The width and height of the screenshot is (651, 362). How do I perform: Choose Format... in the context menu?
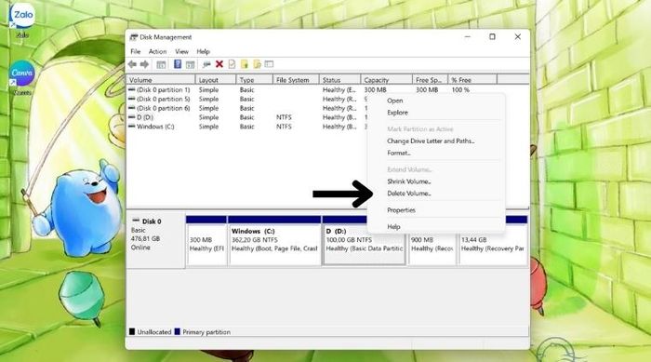tap(399, 153)
